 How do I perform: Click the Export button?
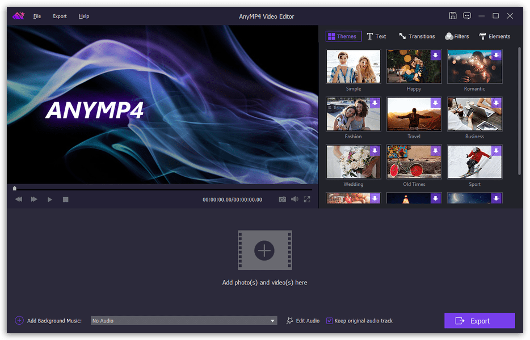(x=479, y=320)
